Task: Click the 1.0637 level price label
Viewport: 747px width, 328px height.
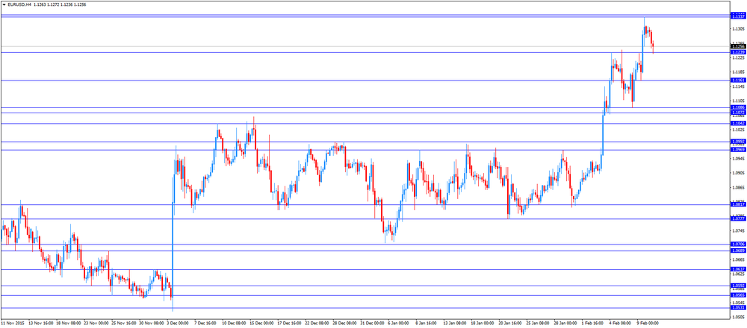Action: point(738,269)
